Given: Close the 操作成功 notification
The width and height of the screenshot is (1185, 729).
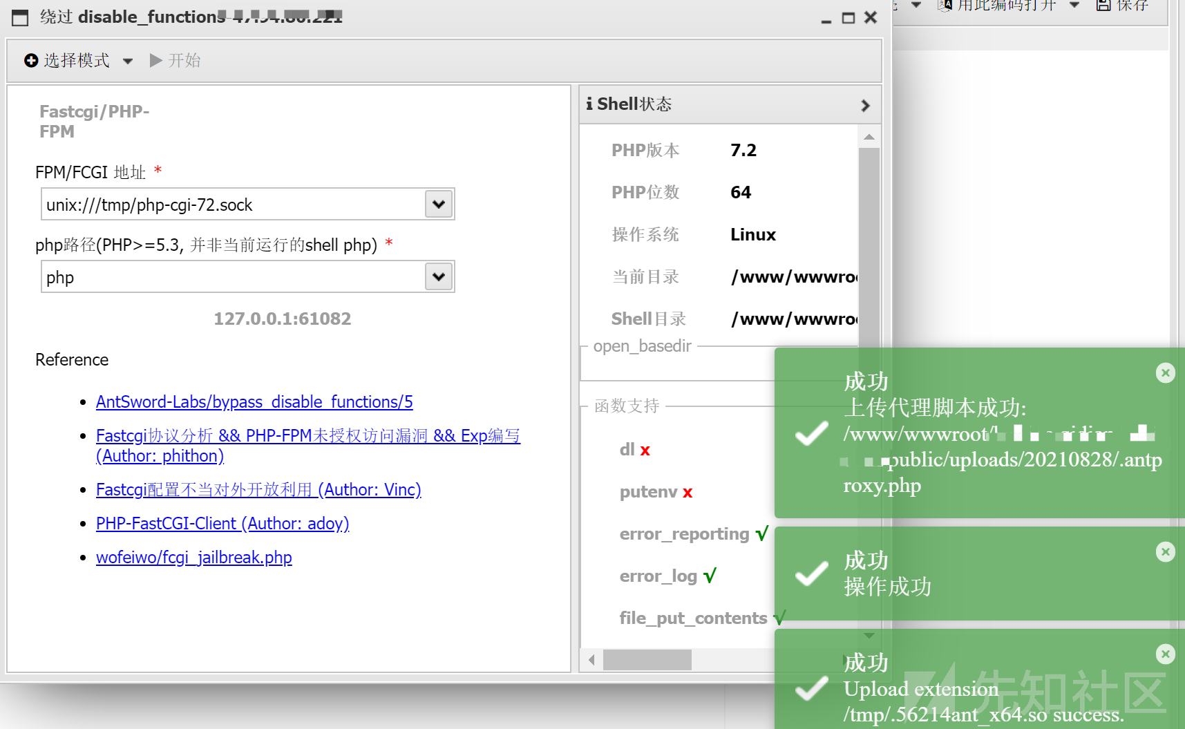Looking at the screenshot, I should [x=1165, y=552].
